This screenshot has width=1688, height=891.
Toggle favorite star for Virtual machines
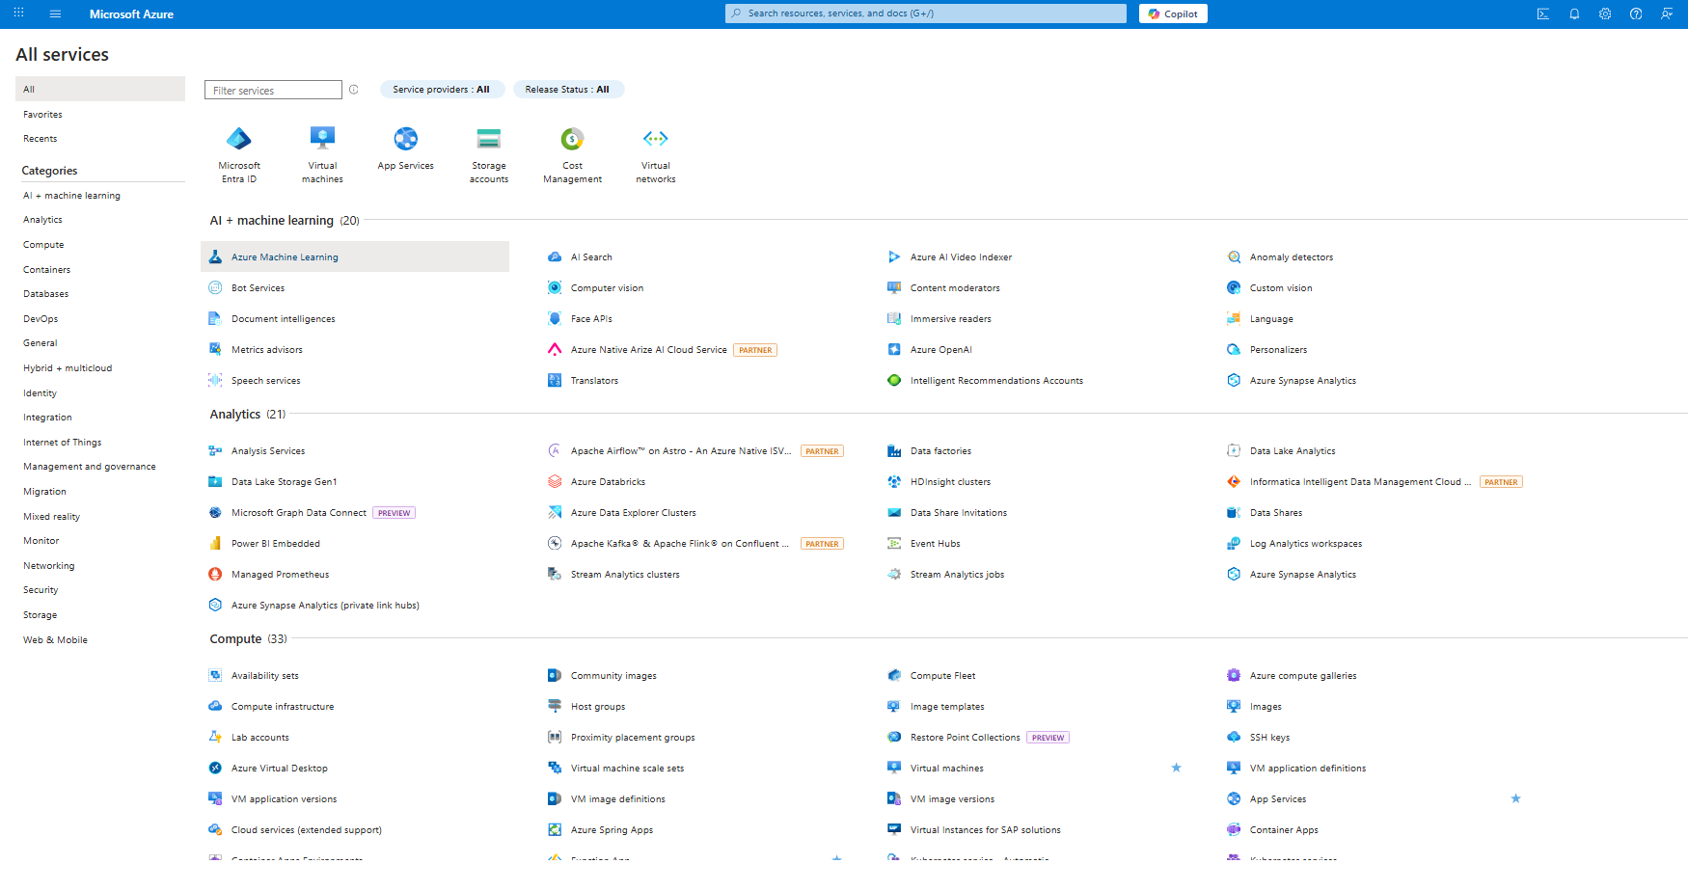pyautogui.click(x=1176, y=768)
